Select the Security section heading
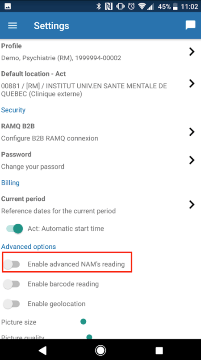This screenshot has height=360, width=201. pos(13,110)
